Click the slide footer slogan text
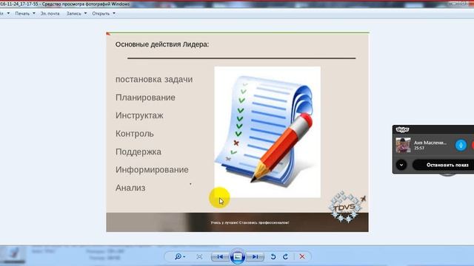Image resolution: width=474 pixels, height=266 pixels. coord(250,222)
